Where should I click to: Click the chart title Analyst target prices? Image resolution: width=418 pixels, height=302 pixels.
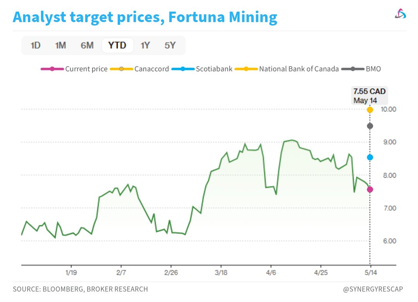click(145, 17)
